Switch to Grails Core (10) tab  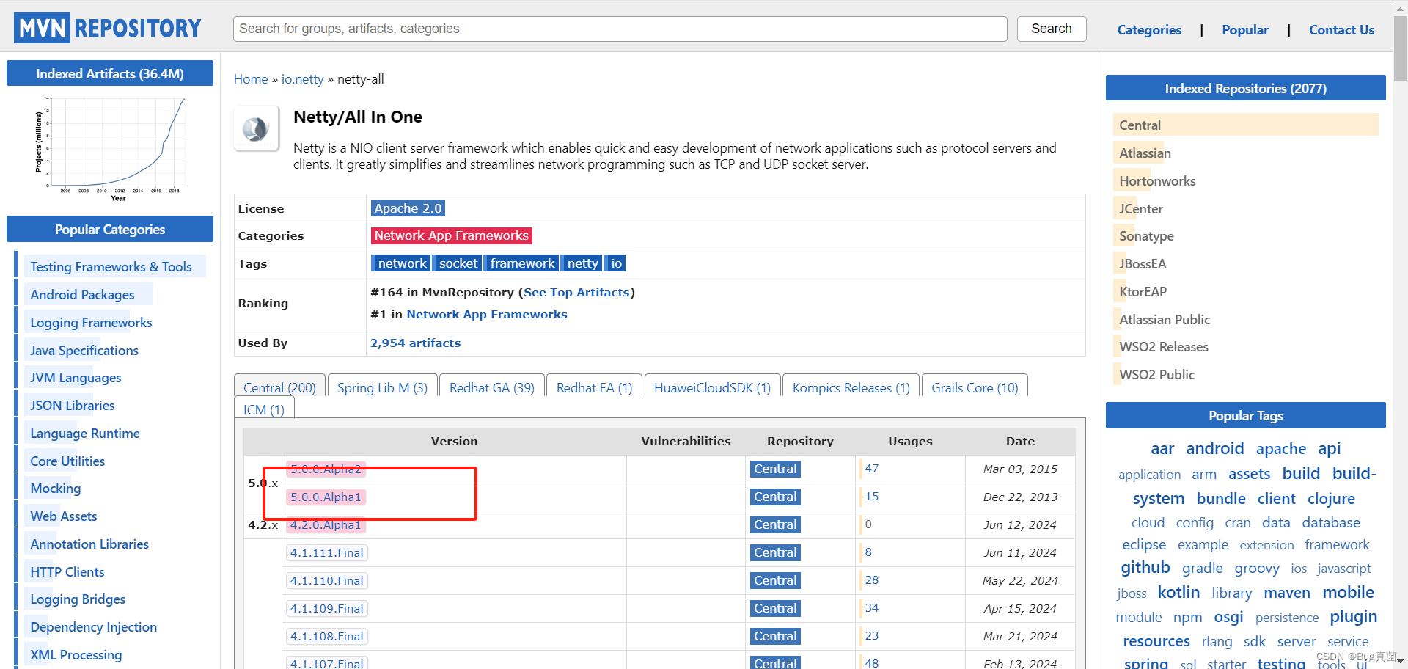coord(975,387)
